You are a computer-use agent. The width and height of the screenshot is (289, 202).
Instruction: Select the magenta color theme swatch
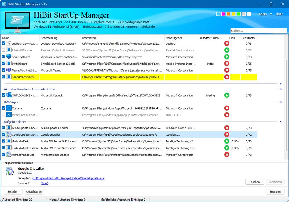(223, 14)
